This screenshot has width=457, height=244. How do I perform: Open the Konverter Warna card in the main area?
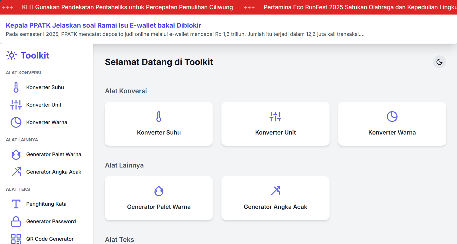[392, 124]
